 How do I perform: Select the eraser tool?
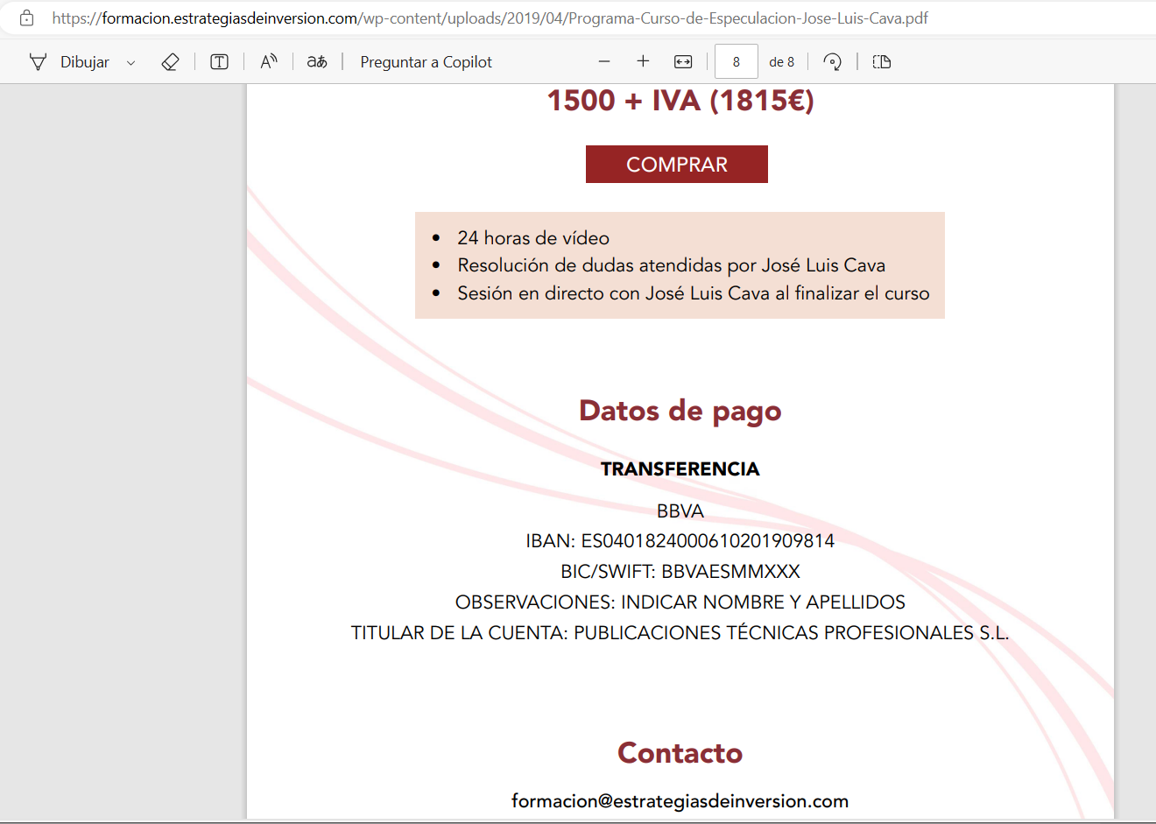tap(170, 62)
